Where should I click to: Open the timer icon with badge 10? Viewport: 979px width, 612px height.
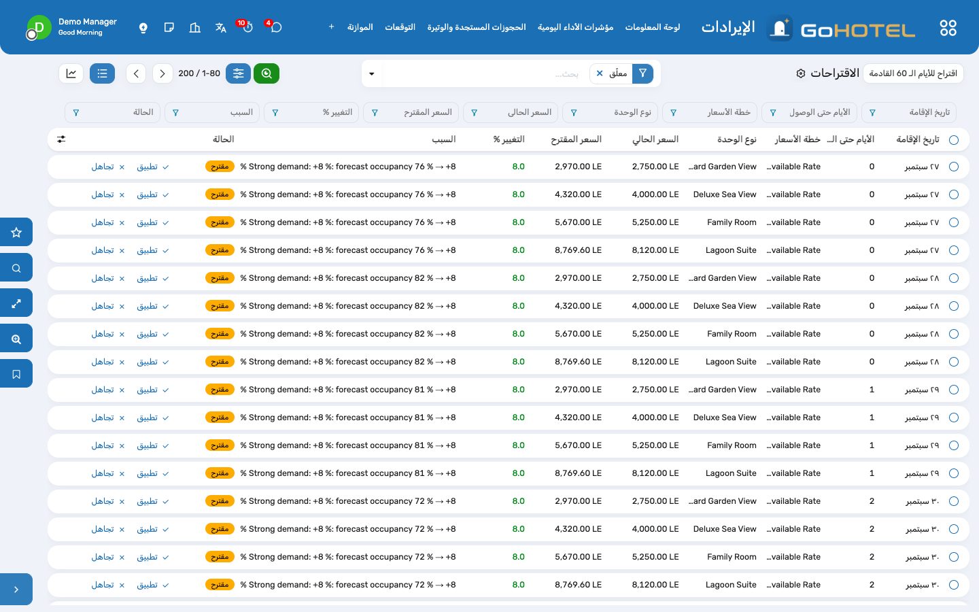pyautogui.click(x=247, y=27)
